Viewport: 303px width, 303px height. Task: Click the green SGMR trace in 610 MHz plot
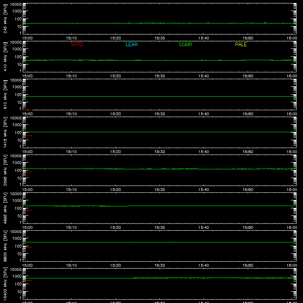(159, 96)
